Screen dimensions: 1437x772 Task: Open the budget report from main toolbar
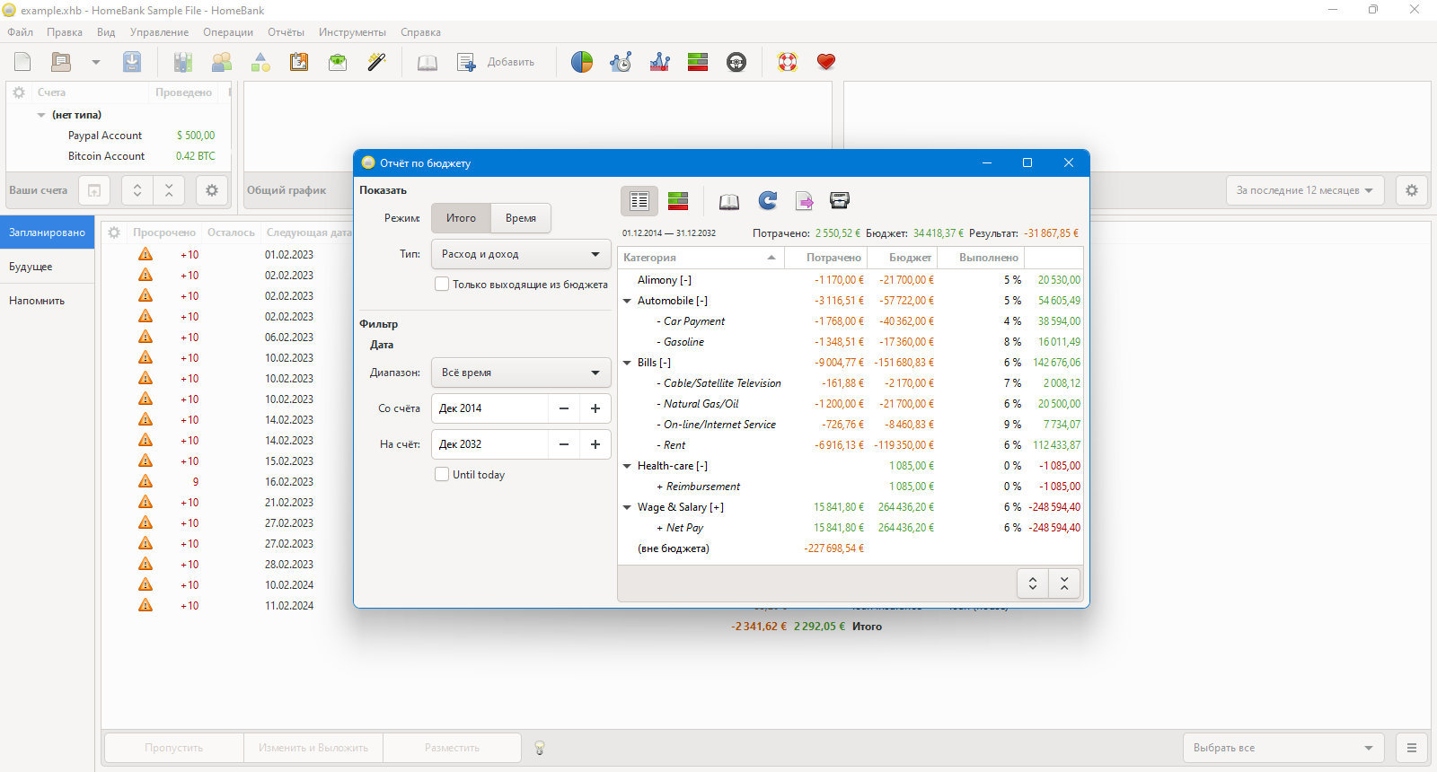(x=698, y=62)
